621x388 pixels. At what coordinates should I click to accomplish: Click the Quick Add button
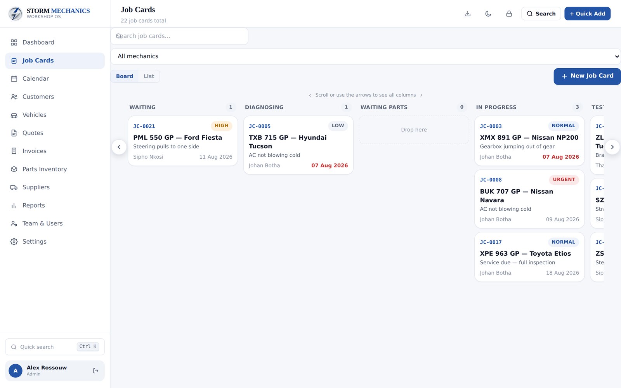(587, 14)
